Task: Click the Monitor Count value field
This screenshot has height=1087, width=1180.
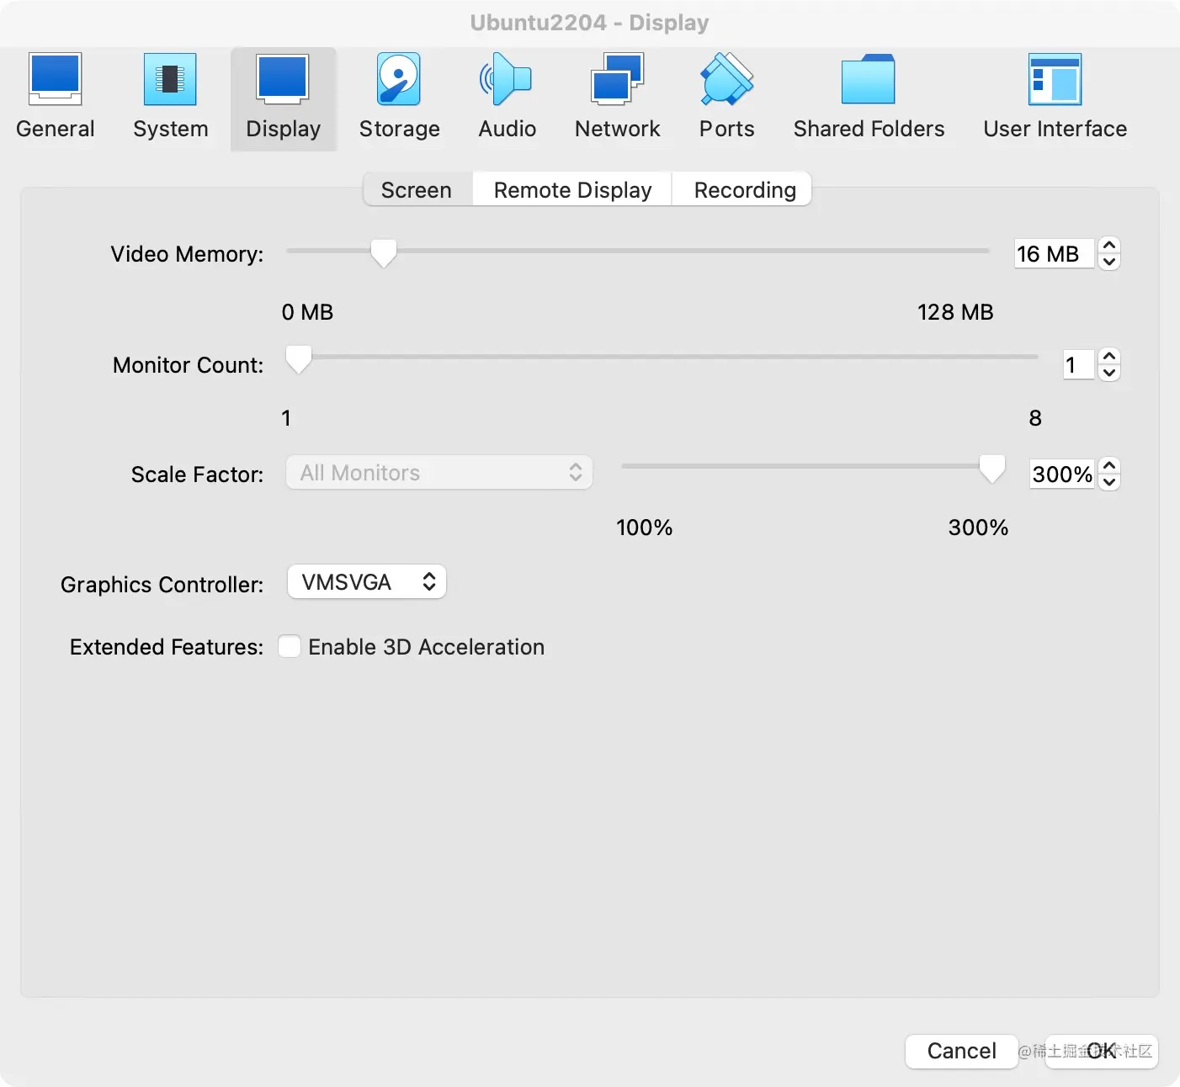Action: pyautogui.click(x=1078, y=364)
